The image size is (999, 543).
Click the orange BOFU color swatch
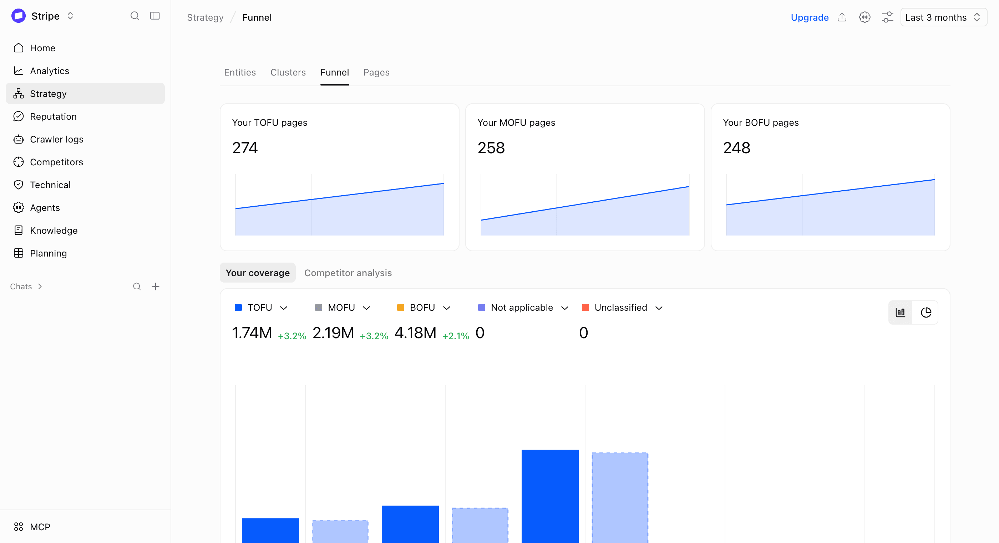401,307
